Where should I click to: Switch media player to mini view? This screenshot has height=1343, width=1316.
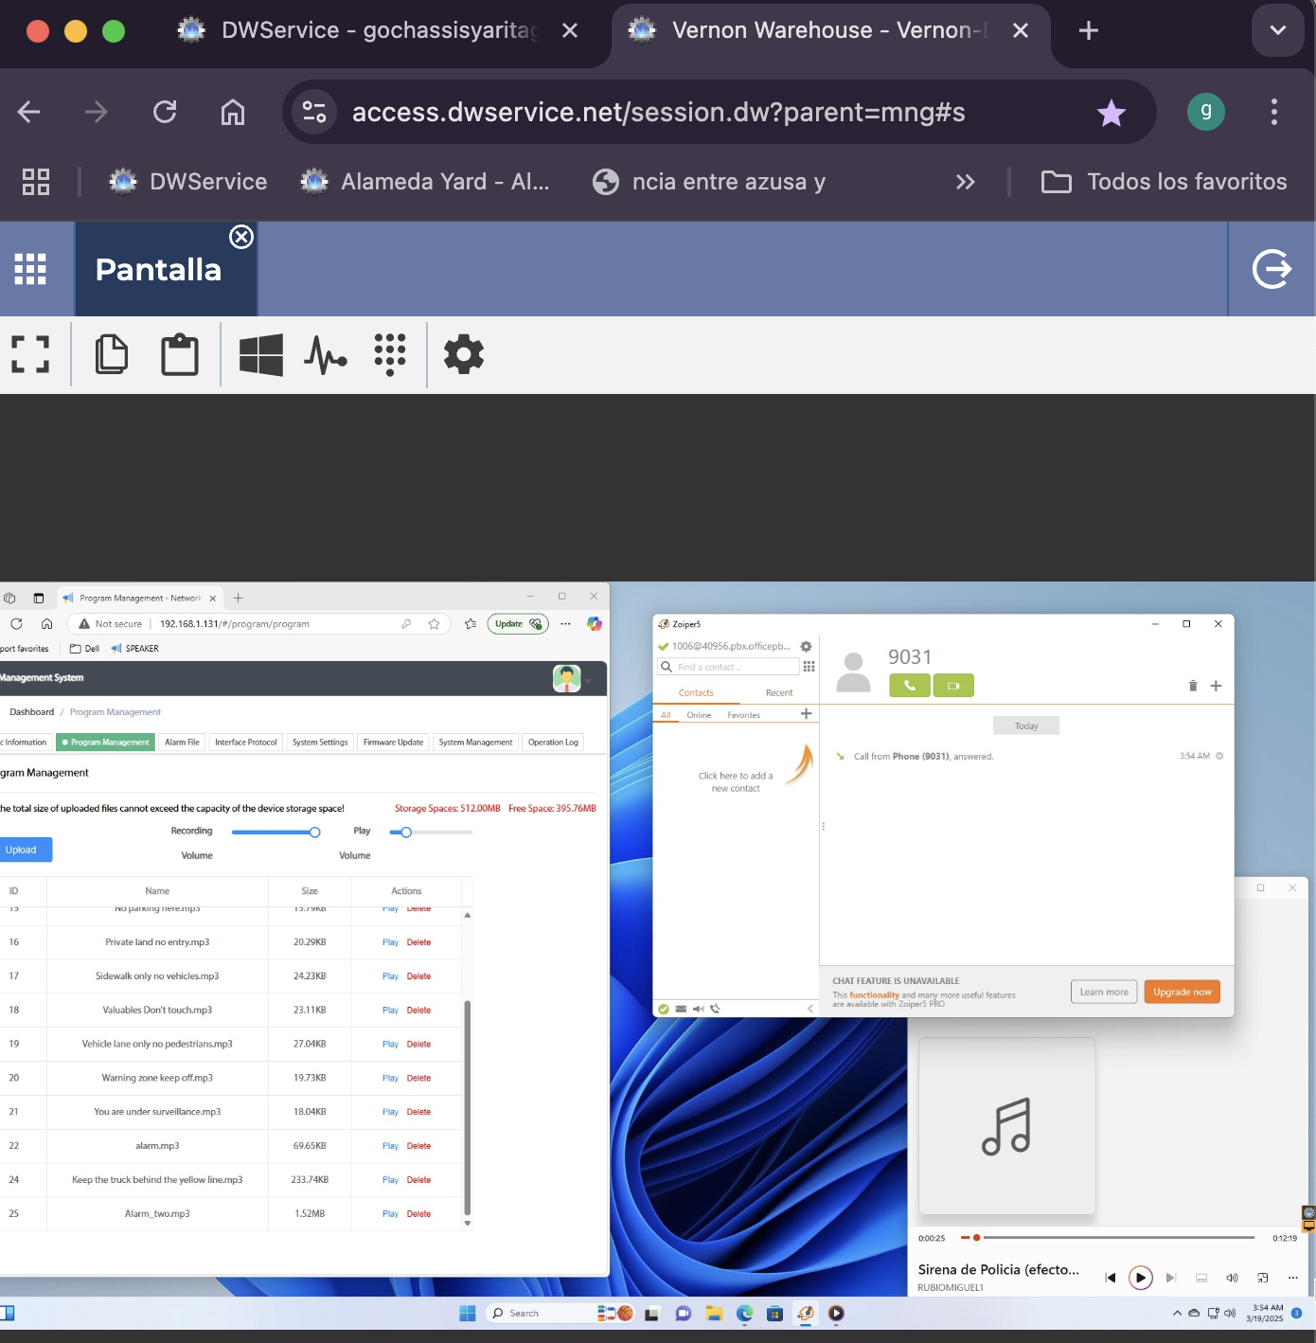(1262, 1278)
